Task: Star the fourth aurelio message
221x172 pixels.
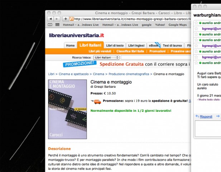Action: click(x=196, y=52)
